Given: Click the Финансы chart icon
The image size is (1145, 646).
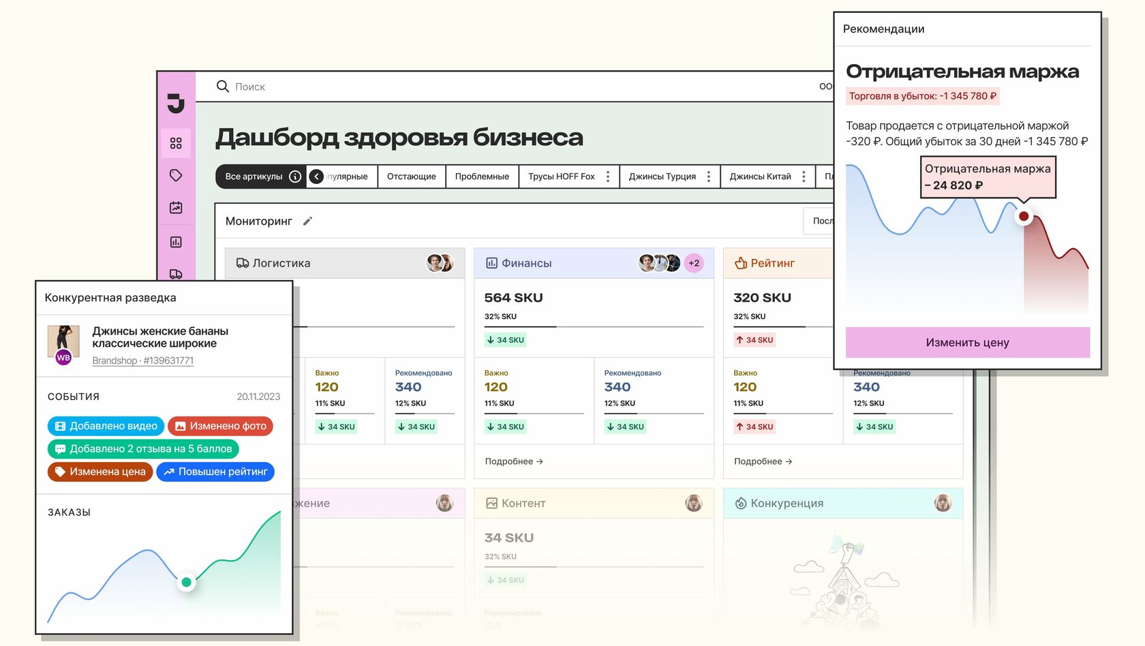Looking at the screenshot, I should tap(491, 263).
